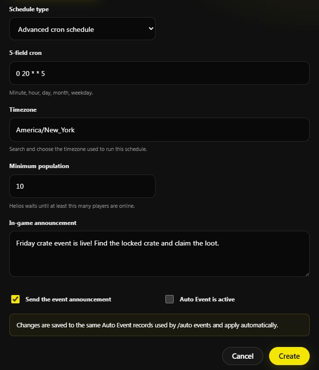
Task: Click the In-game announcement label
Action: click(x=43, y=223)
